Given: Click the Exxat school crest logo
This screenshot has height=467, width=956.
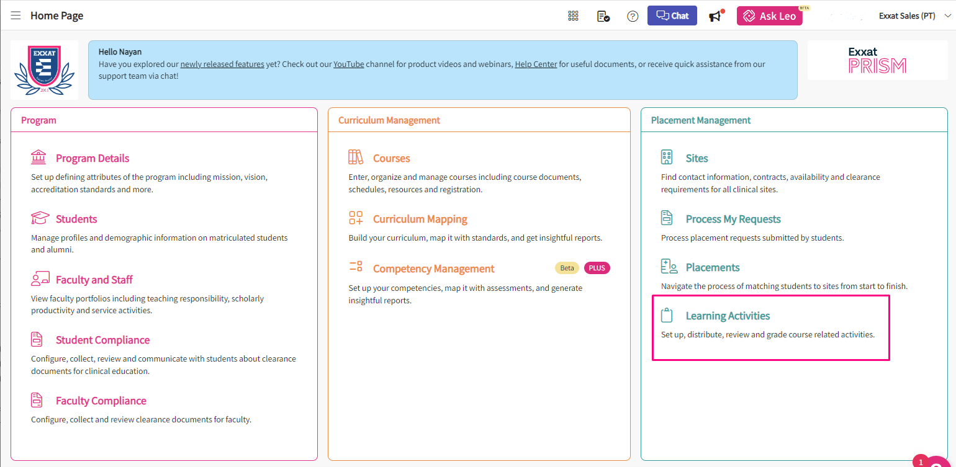Looking at the screenshot, I should click(45, 70).
